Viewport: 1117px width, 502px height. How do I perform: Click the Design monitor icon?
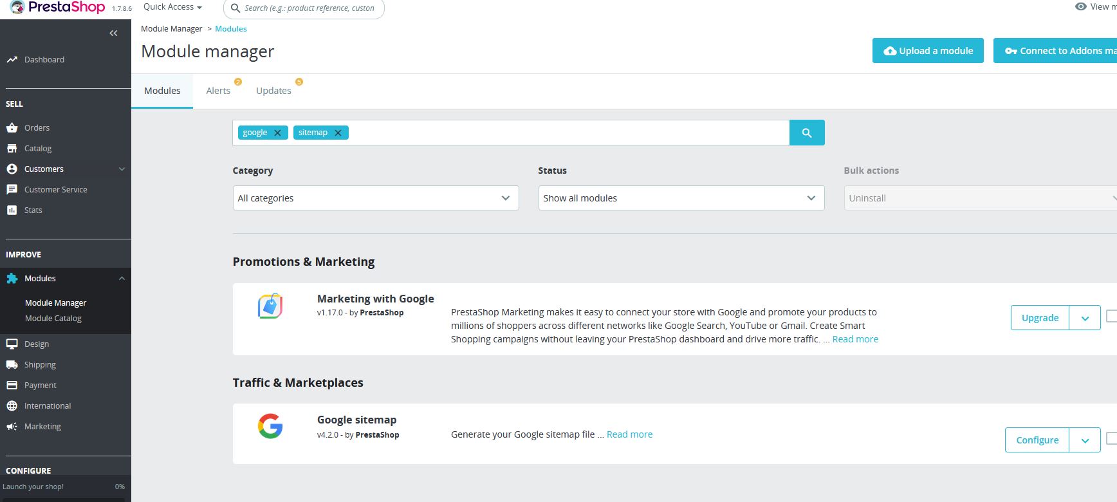tap(12, 344)
